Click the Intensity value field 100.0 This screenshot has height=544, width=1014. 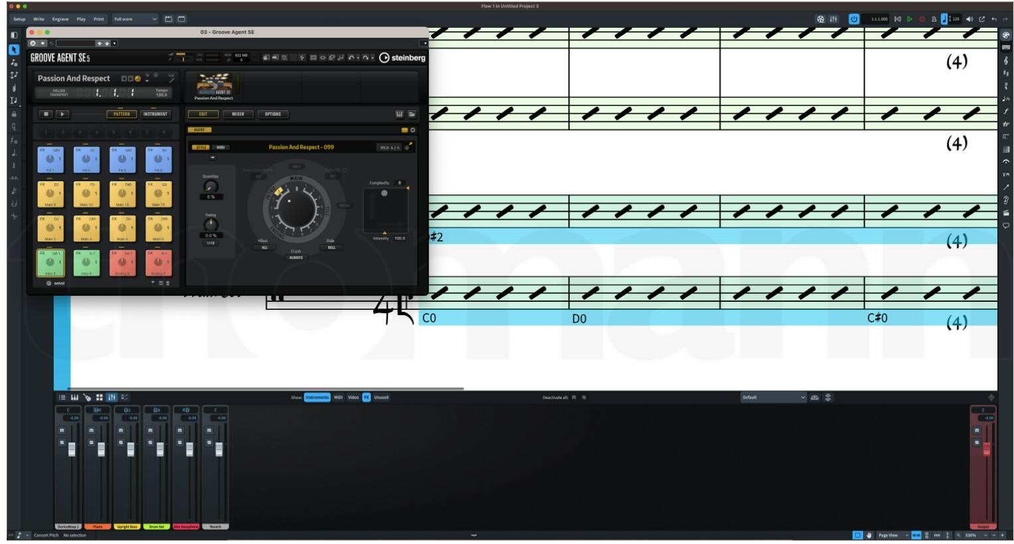coord(400,238)
